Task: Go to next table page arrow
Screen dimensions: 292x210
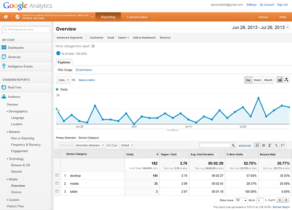Action: pyautogui.click(x=286, y=200)
